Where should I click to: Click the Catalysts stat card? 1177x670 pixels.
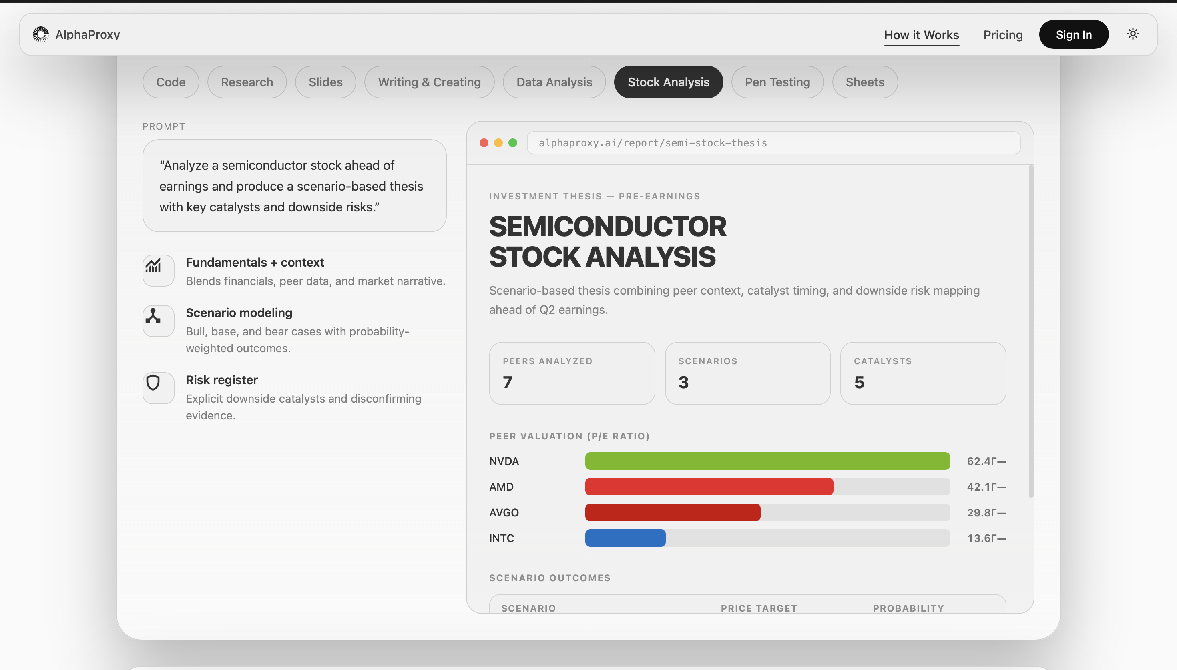tap(923, 373)
